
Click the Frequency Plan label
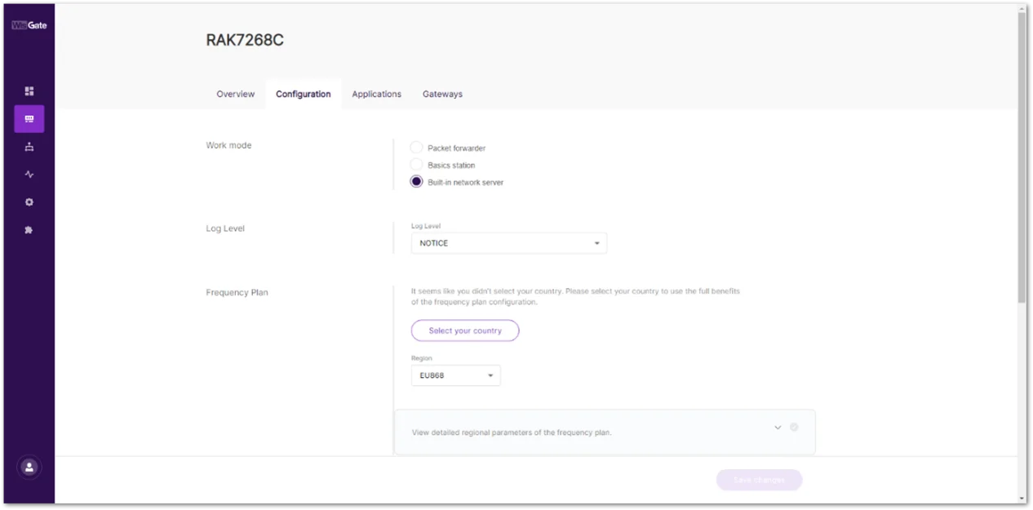237,292
